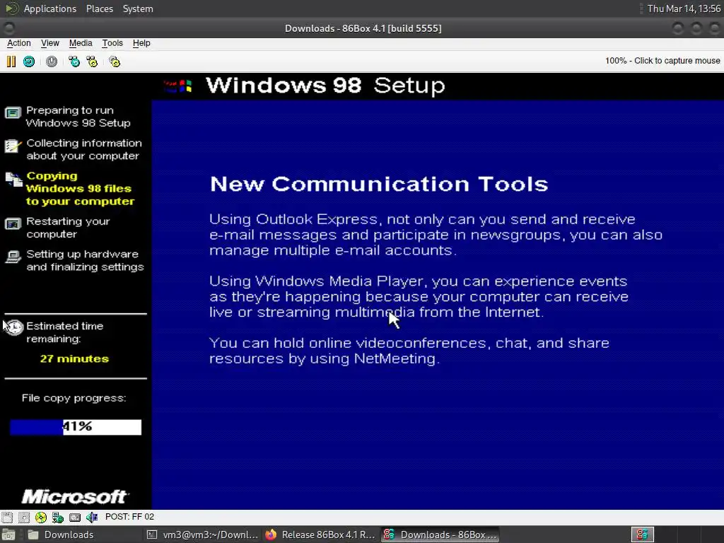Click the clock icon beside Estimated time remaining
The image size is (724, 543).
(14, 327)
